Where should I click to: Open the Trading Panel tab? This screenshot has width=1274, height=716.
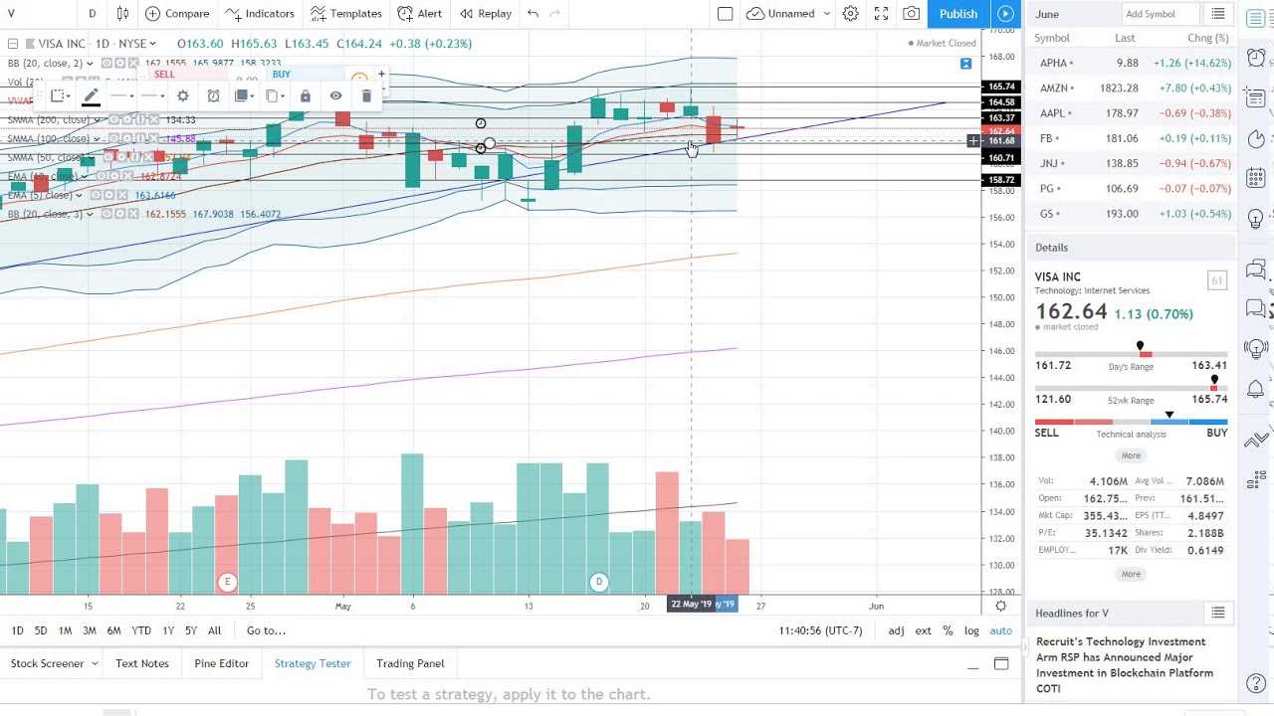410,663
